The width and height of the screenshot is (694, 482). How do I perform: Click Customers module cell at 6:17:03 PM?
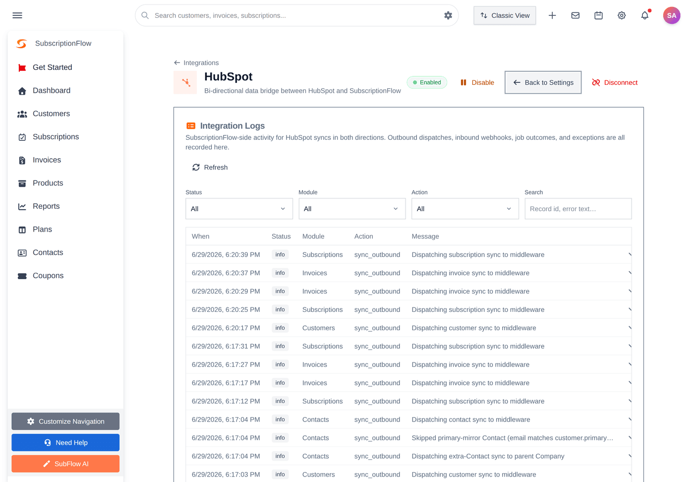click(319, 475)
